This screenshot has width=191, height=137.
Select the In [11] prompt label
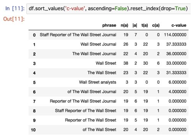(x=15, y=8)
